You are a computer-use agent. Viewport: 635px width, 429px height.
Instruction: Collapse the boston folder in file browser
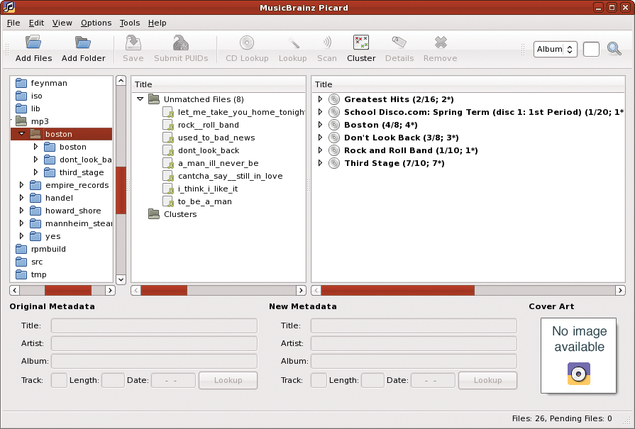coord(22,134)
